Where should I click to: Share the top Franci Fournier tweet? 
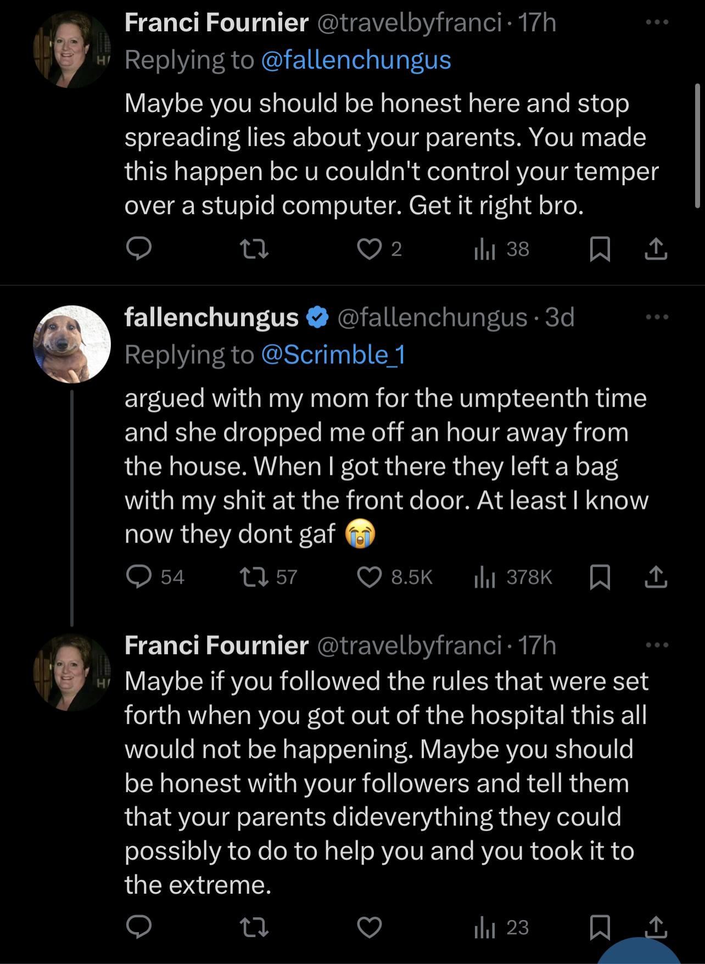click(656, 250)
